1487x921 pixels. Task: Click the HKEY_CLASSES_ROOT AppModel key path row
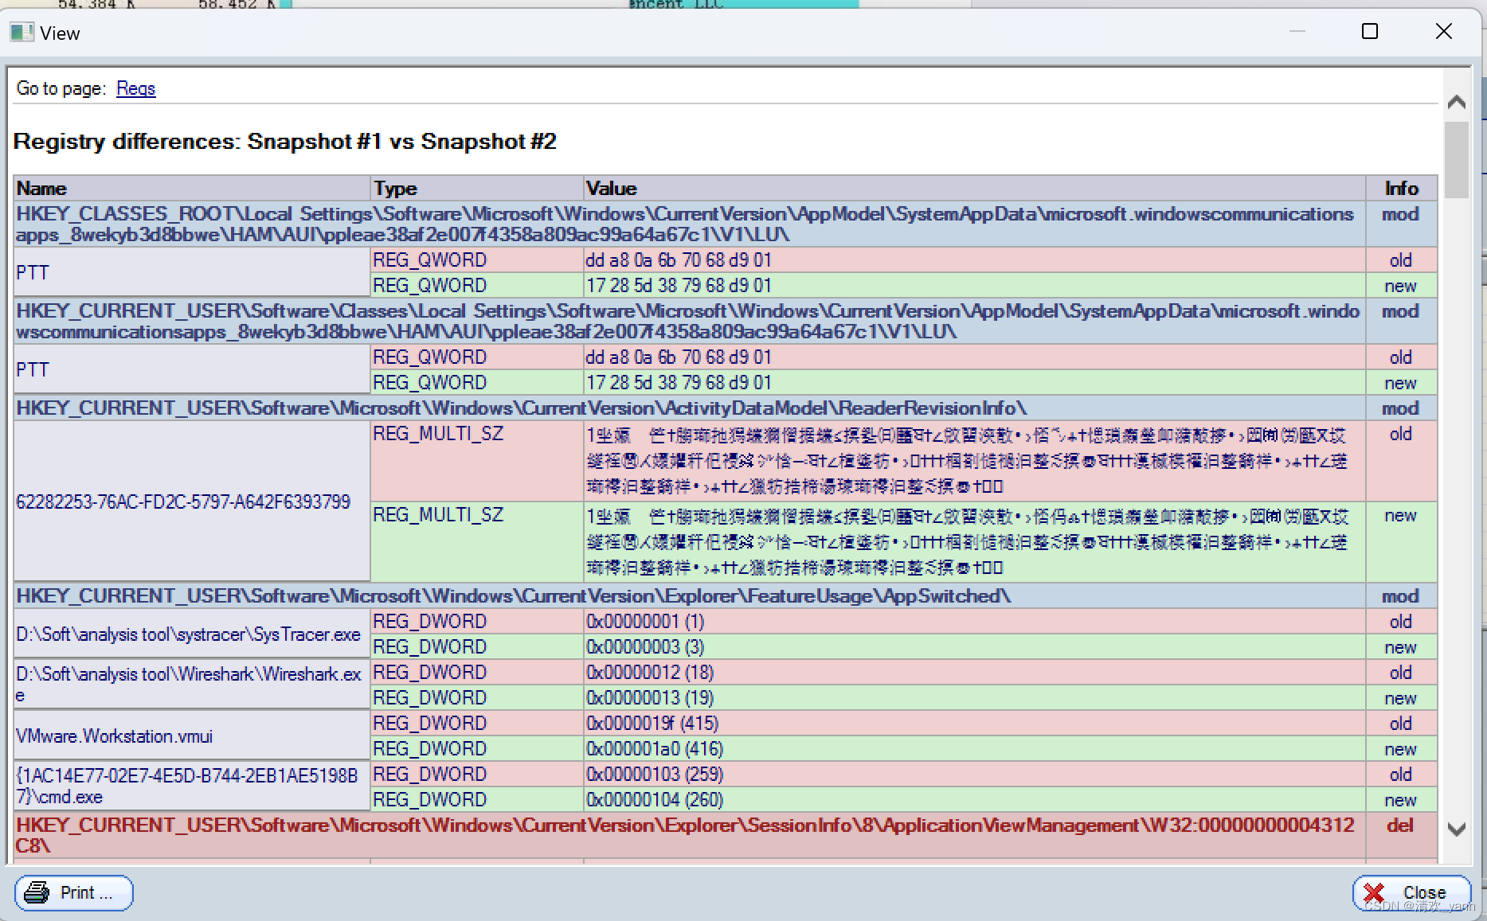[x=690, y=224]
